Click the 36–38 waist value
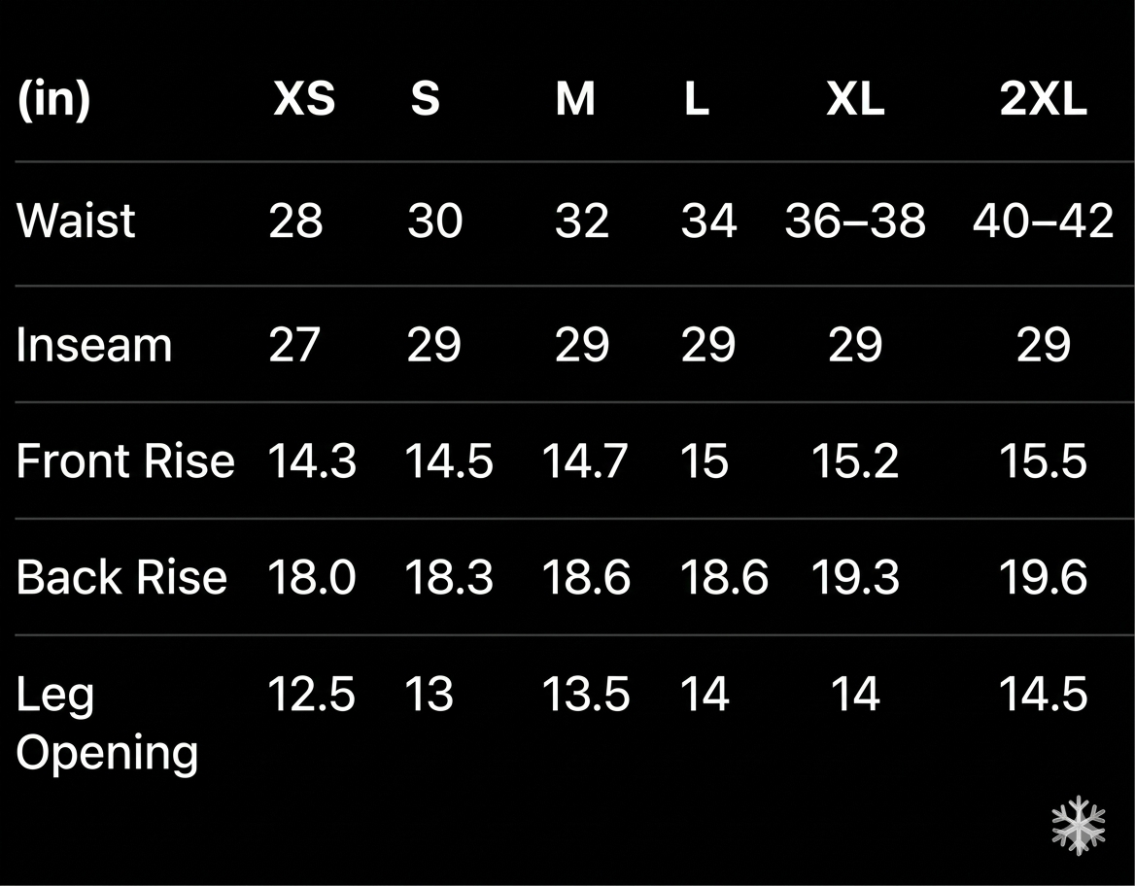Viewport: 1135px width, 886px height. 855,221
